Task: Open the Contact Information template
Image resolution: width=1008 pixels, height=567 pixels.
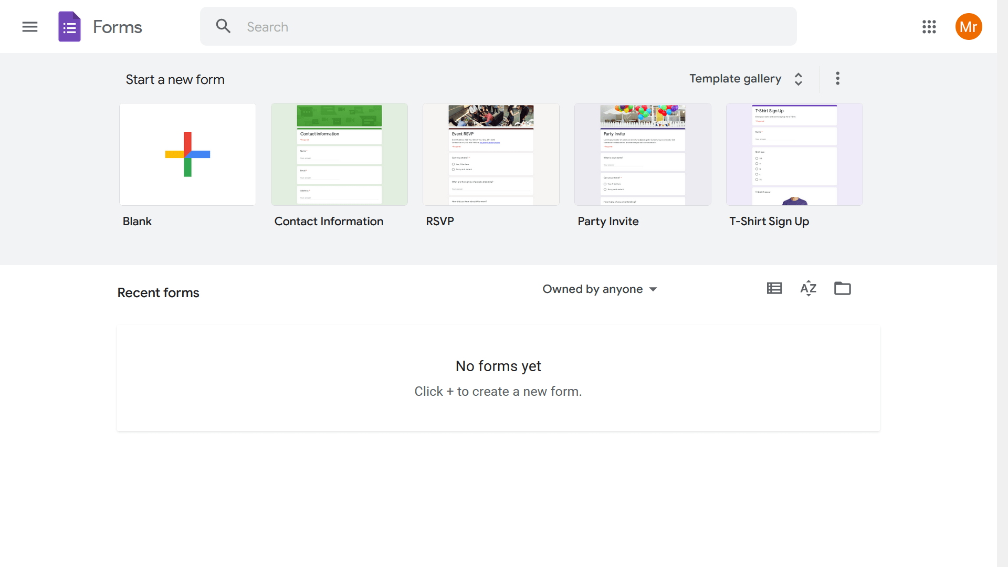Action: tap(339, 154)
